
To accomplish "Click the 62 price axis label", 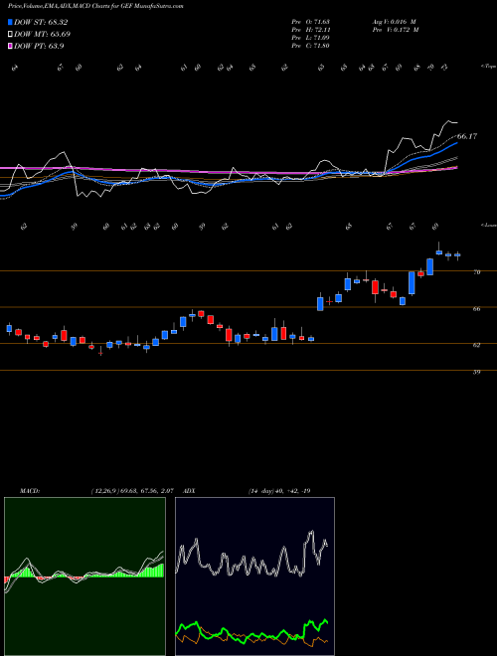I will (476, 345).
